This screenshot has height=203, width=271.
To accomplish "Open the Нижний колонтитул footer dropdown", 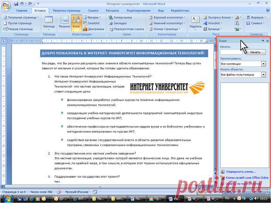I will point(167,23).
